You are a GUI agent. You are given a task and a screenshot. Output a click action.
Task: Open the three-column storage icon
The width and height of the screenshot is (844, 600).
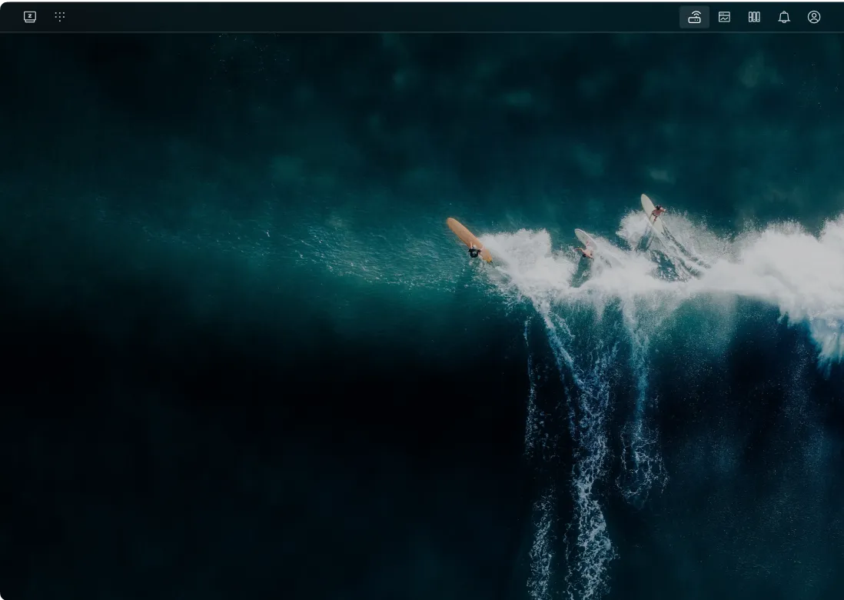point(754,17)
